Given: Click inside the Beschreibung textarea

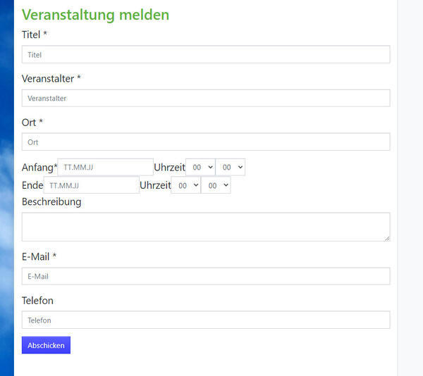Looking at the screenshot, I should tap(206, 227).
